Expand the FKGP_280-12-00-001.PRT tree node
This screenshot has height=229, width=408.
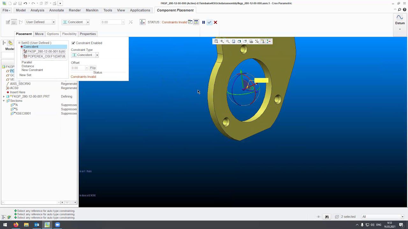(4, 96)
